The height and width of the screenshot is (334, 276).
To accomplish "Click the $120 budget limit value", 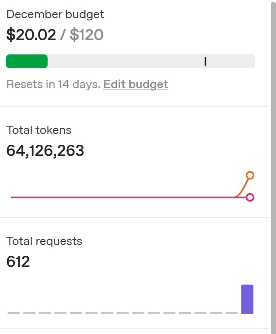I will coord(87,35).
